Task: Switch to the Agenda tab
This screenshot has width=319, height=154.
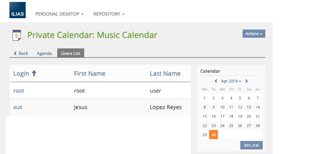Action: click(x=45, y=53)
